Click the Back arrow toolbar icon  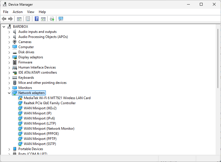(4, 19)
